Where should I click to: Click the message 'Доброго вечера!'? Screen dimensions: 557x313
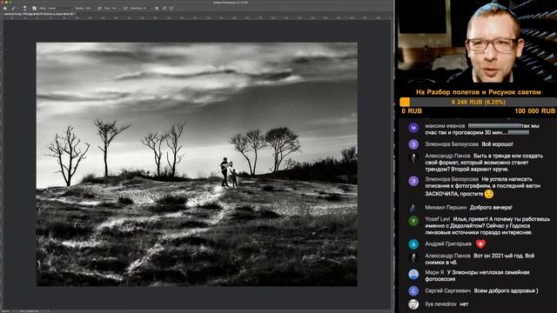click(x=491, y=207)
